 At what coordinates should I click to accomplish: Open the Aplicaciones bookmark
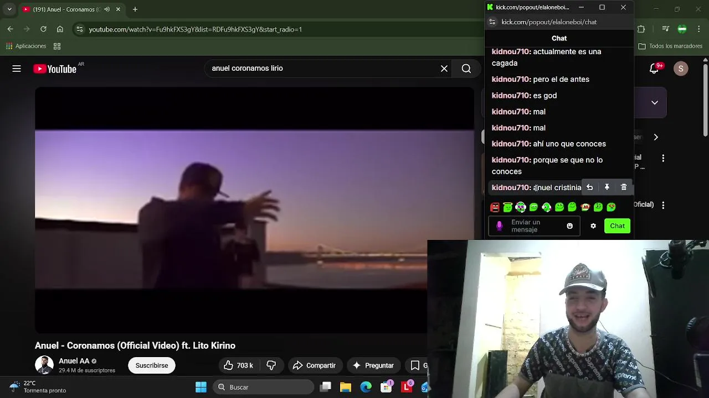(x=25, y=46)
